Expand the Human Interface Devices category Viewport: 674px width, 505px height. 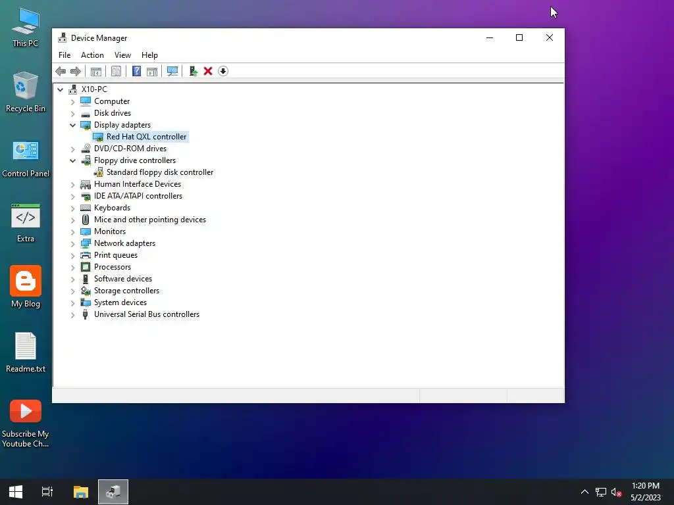tap(72, 185)
